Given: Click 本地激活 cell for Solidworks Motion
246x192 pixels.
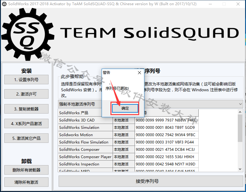Looking at the screenshot, I should coord(124,135).
